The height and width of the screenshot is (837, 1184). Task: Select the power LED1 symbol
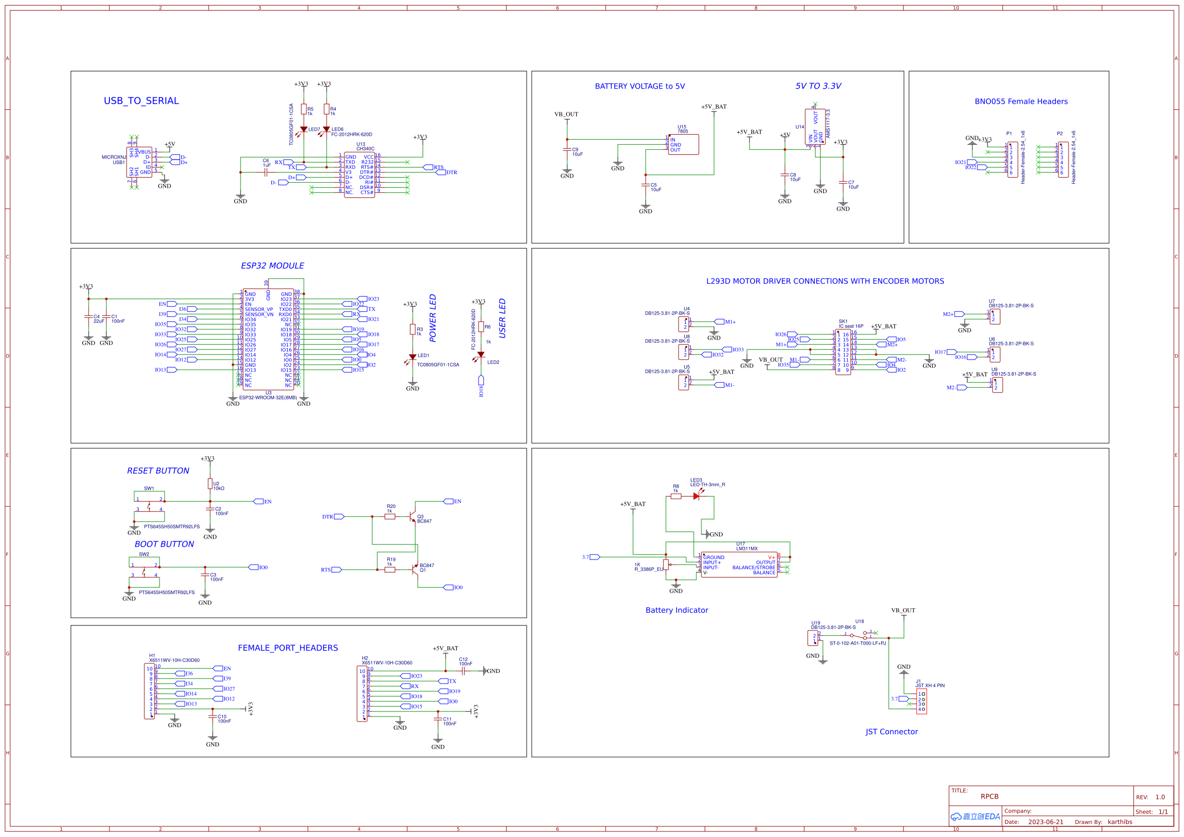(x=413, y=356)
